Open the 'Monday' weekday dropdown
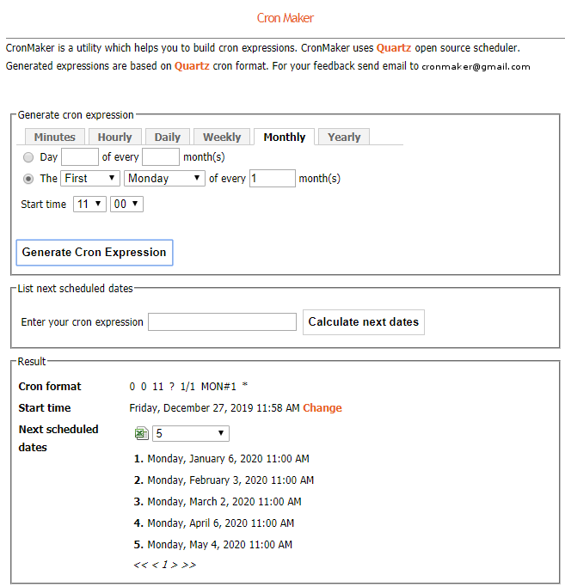565x587 pixels. coord(164,178)
